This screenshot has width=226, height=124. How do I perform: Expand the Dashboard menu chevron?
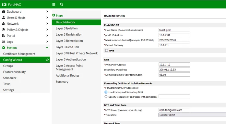47,11
